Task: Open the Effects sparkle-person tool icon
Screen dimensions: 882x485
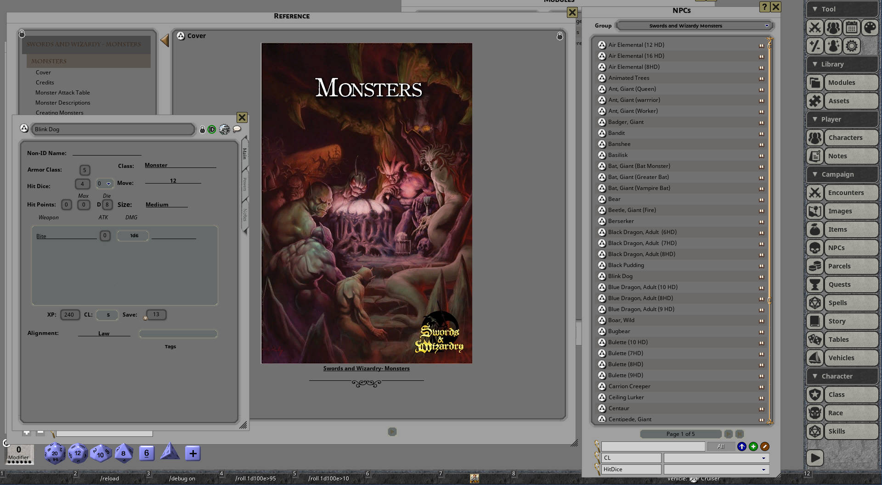Action: coord(833,46)
